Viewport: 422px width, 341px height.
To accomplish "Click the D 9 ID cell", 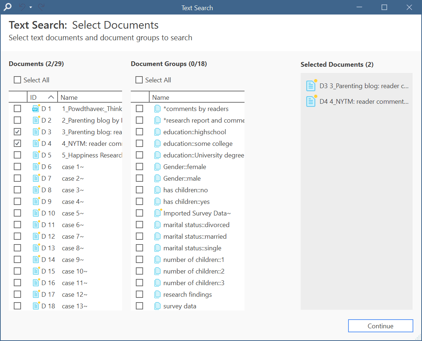I will coord(46,202).
